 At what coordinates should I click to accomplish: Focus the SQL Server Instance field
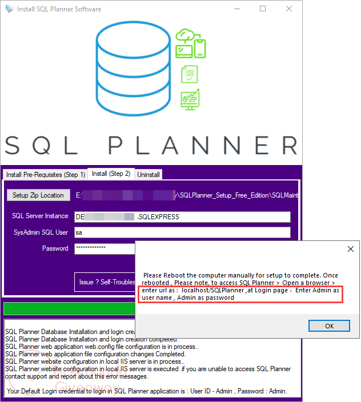point(182,217)
